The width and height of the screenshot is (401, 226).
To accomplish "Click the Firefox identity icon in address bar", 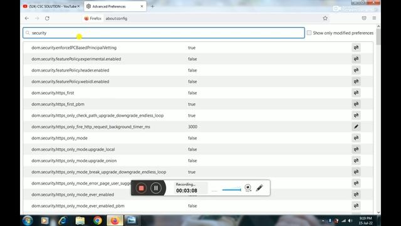I will tap(93, 18).
